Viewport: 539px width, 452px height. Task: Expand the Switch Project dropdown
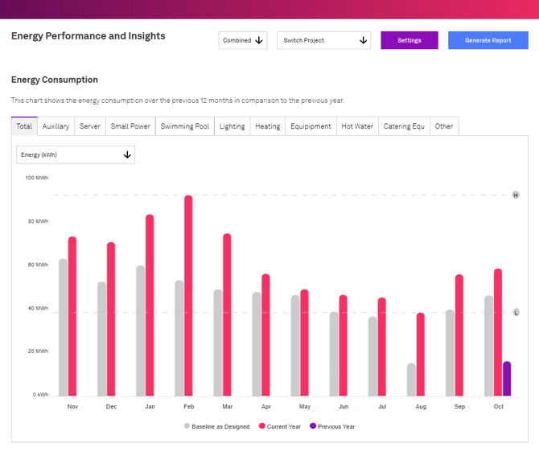(x=323, y=40)
